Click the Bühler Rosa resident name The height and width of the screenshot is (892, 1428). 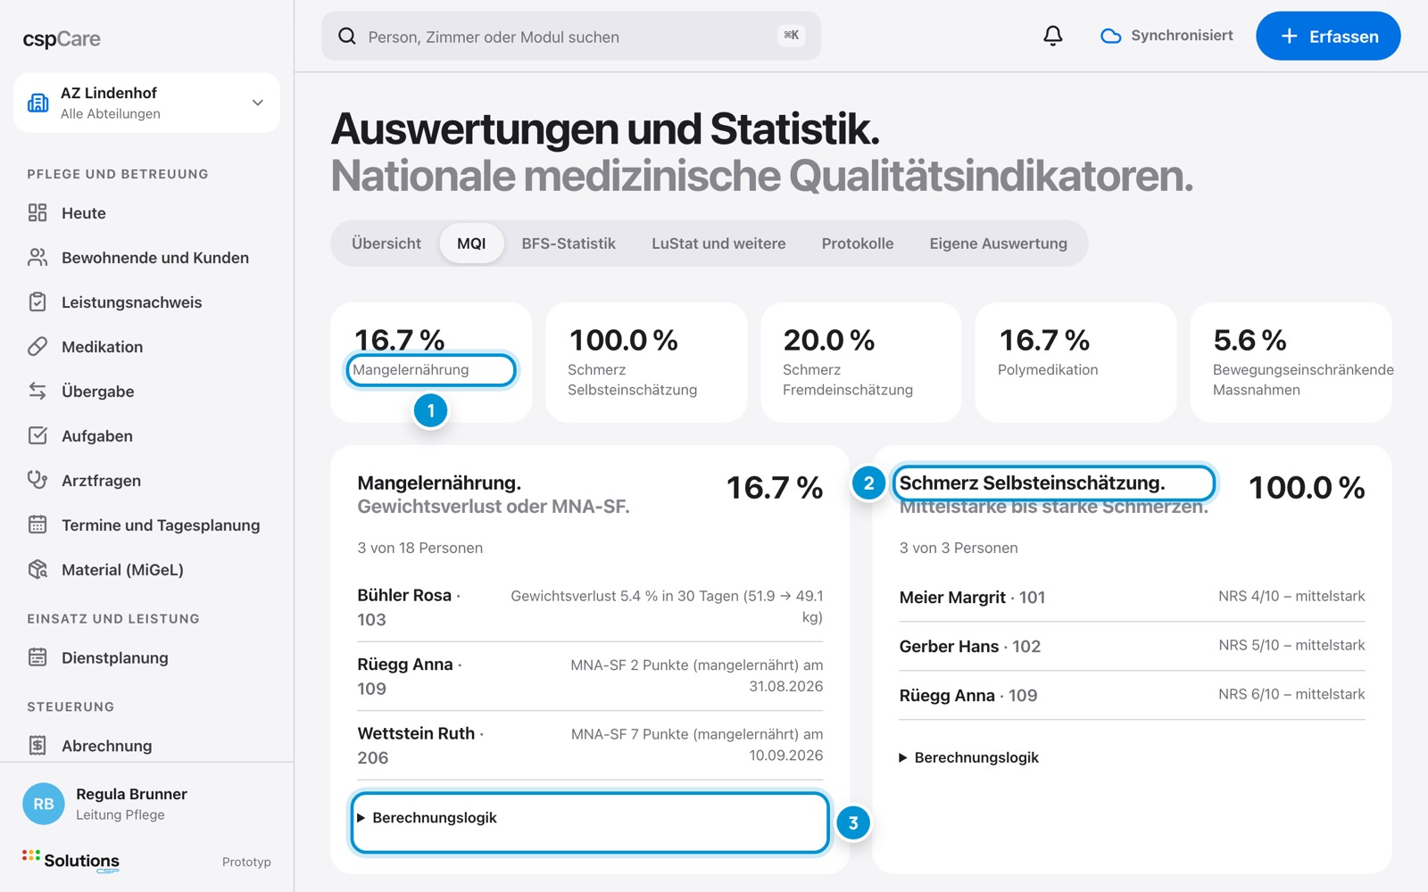[404, 595]
